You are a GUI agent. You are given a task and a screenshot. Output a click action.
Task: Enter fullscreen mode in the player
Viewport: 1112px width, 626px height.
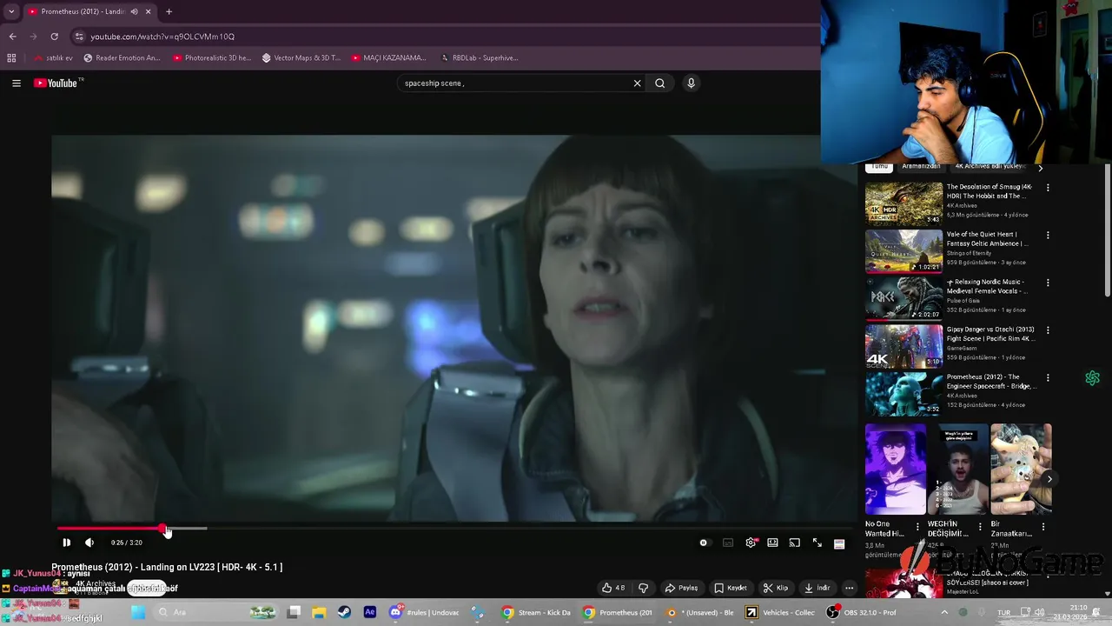point(817,543)
